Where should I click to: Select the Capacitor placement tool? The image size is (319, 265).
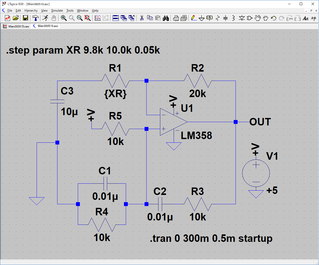pos(225,18)
